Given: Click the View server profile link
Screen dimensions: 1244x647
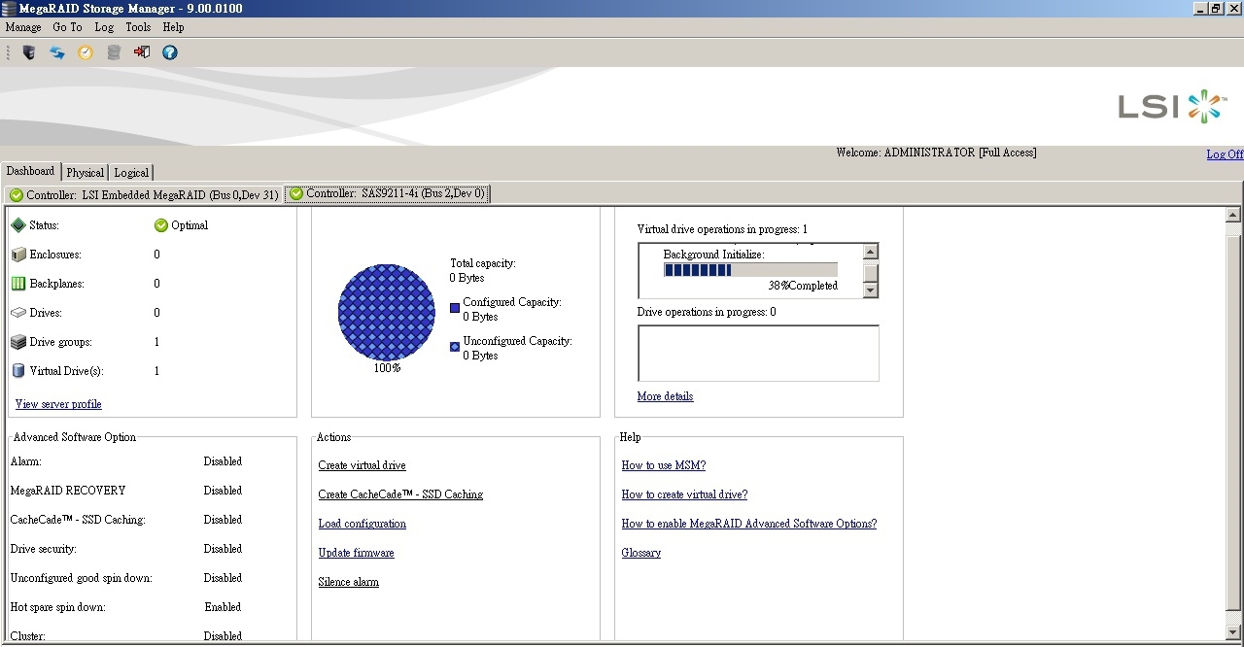Looking at the screenshot, I should coord(58,404).
